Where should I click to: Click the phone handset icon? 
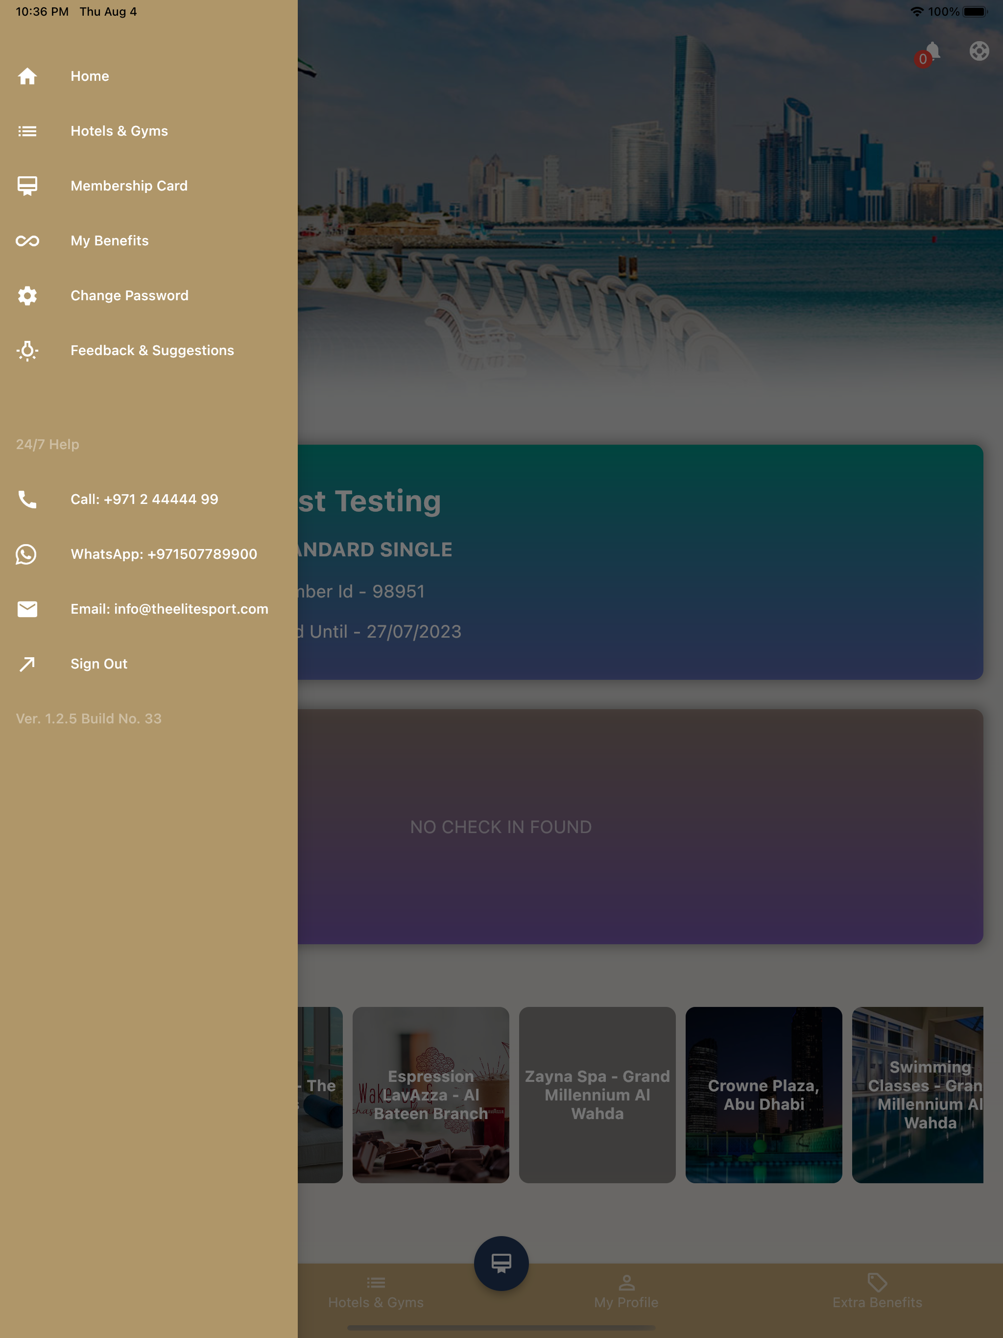tap(27, 499)
